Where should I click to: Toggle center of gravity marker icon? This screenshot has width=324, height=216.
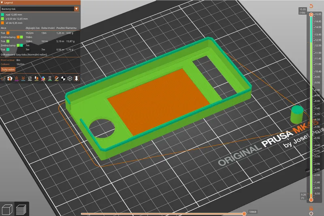[63, 78]
